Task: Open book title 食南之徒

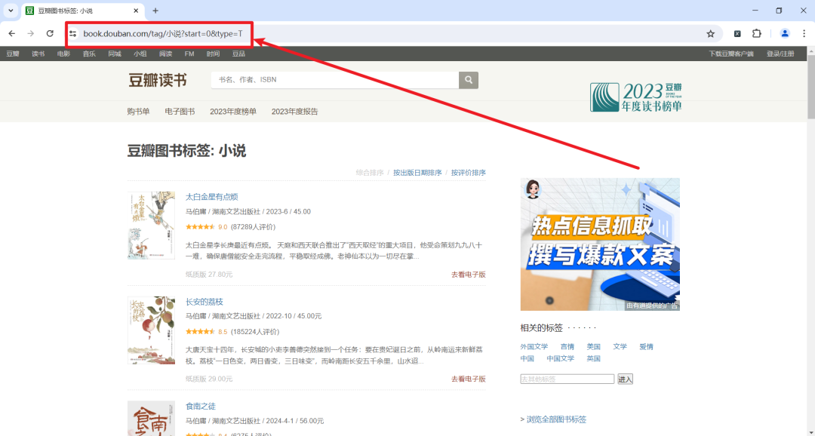Action: point(201,406)
